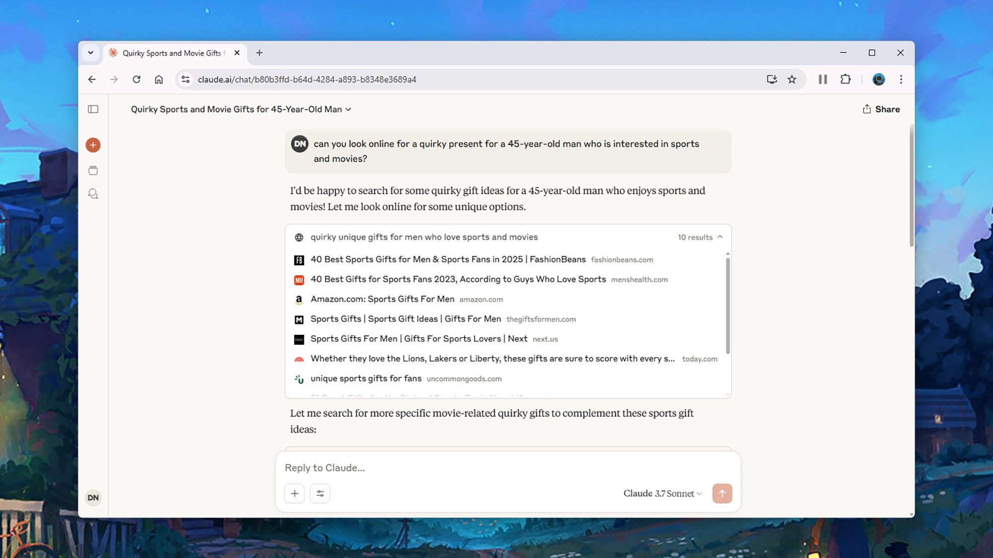The image size is (993, 558).
Task: Open the DN profile avatar in sidebar
Action: (x=93, y=497)
